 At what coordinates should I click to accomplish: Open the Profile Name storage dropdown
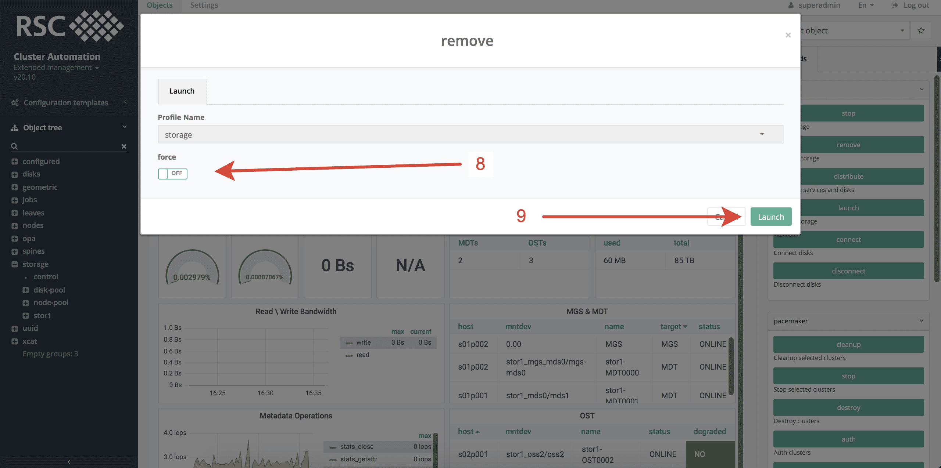tap(470, 135)
